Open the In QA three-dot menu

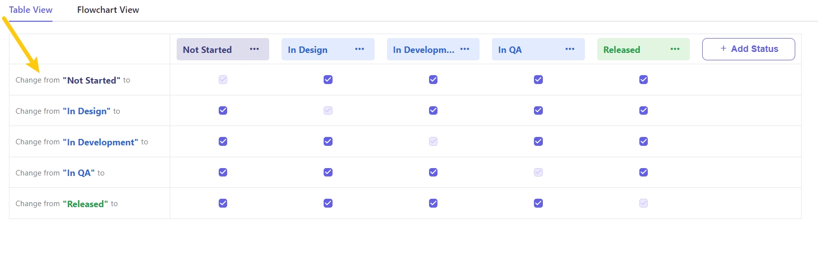click(570, 49)
